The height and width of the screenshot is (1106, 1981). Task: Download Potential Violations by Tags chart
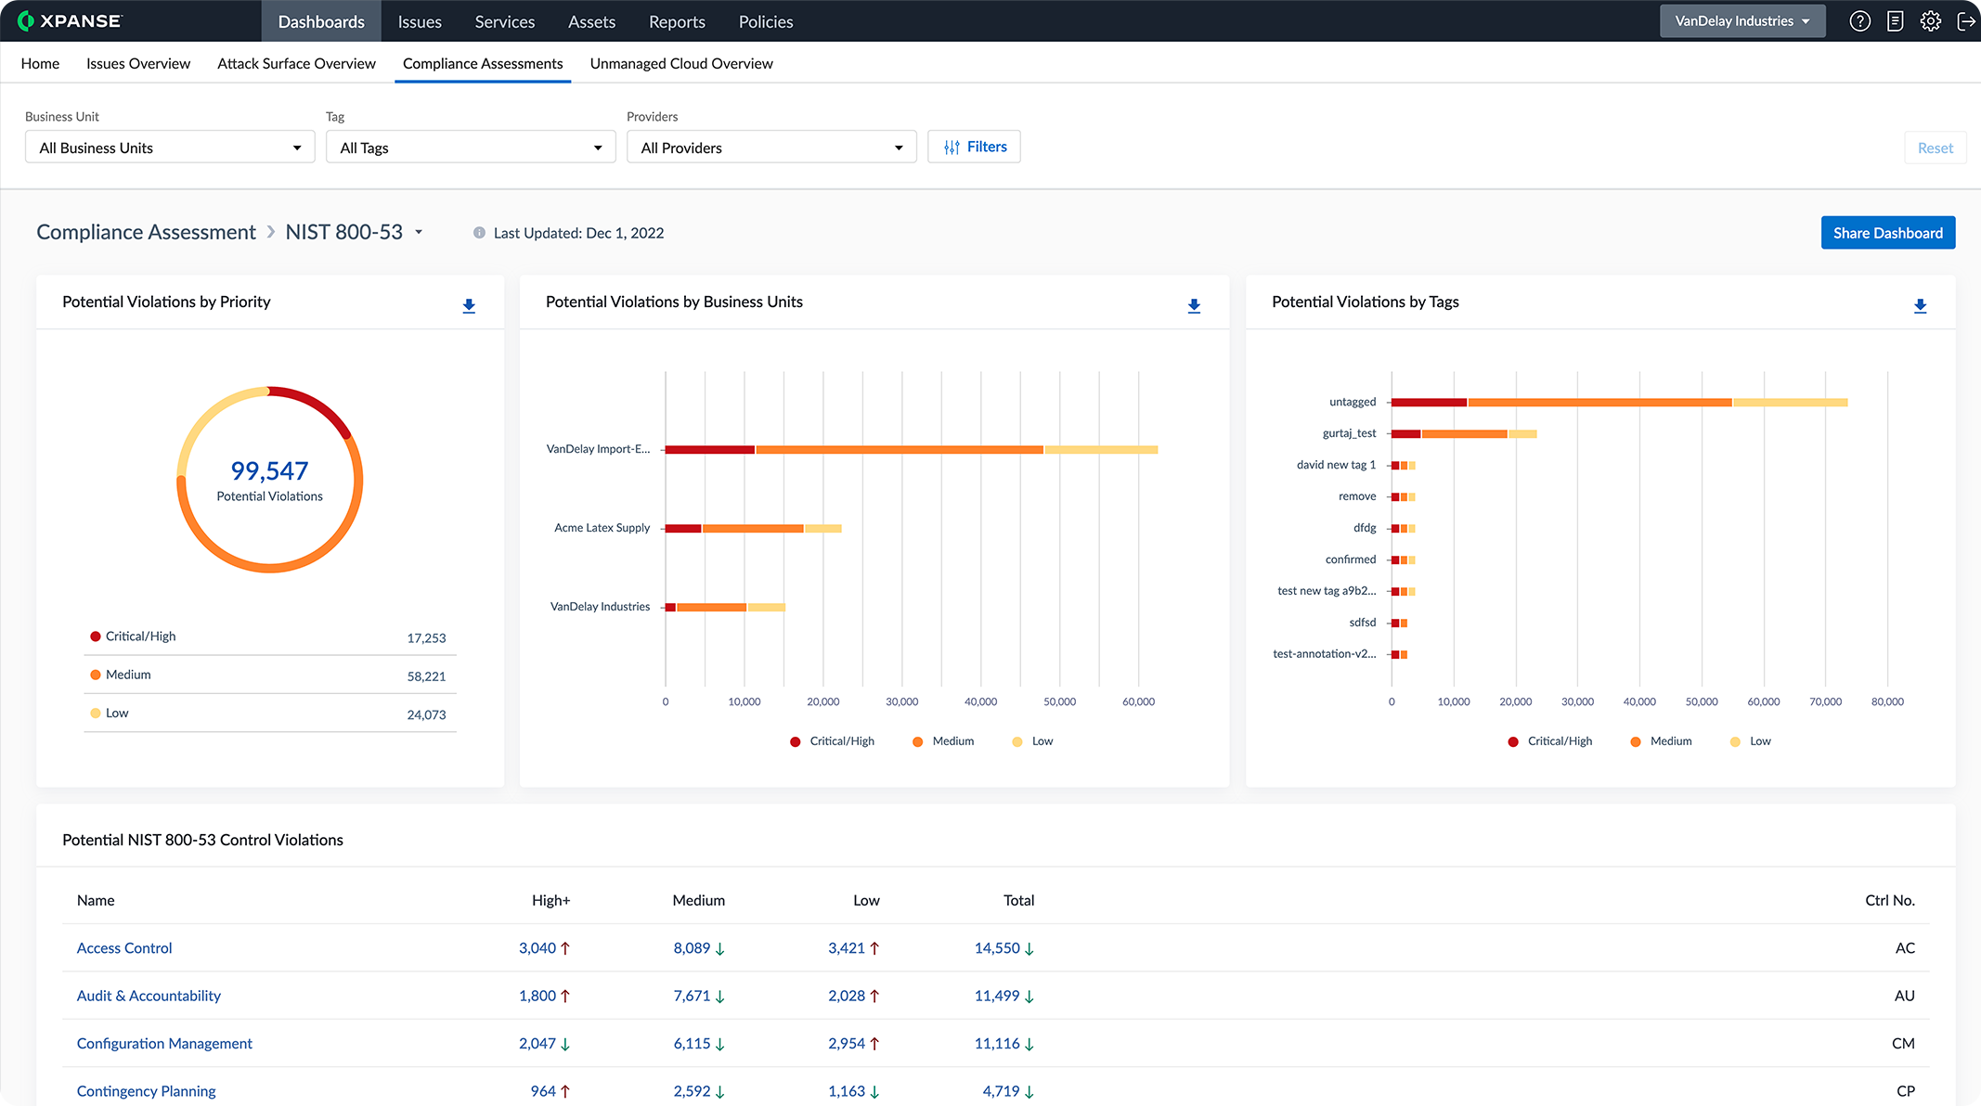1920,305
